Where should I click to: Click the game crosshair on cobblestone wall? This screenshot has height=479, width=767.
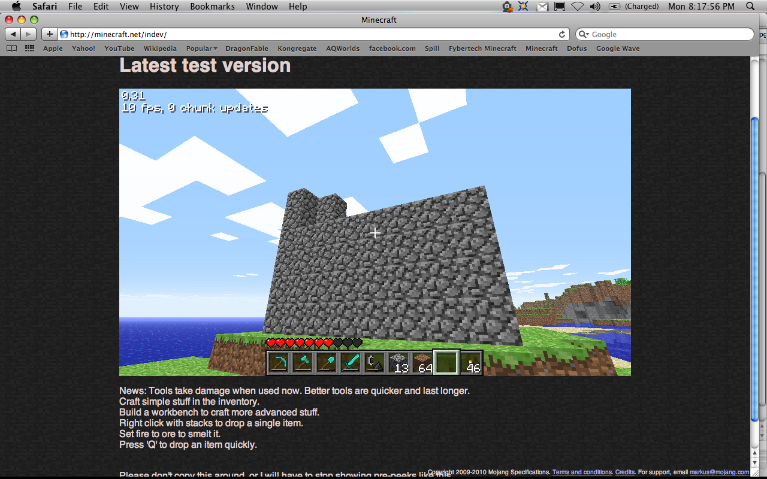coord(375,232)
